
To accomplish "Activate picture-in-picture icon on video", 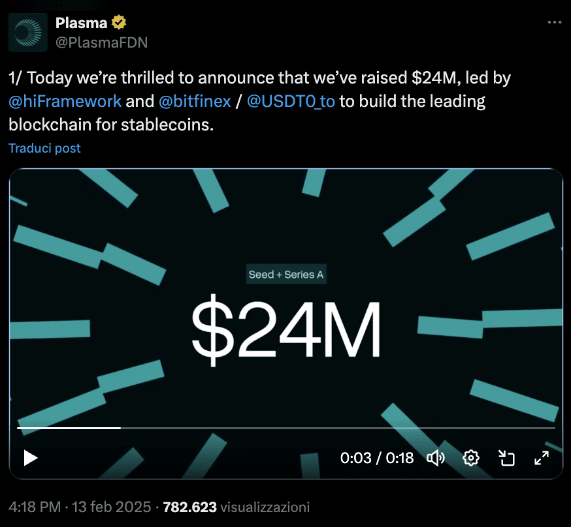I will (x=506, y=458).
